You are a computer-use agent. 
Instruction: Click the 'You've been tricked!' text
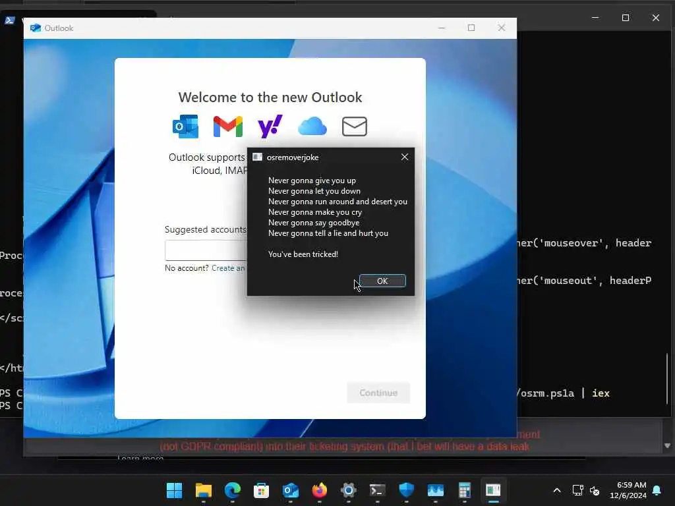click(x=303, y=254)
